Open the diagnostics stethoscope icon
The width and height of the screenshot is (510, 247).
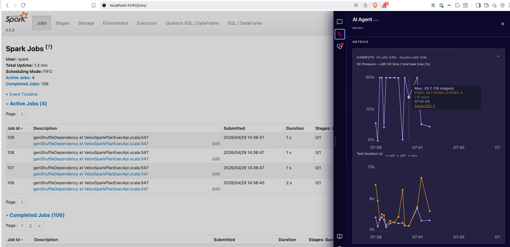coord(340,46)
